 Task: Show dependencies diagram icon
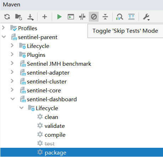coord(119,17)
